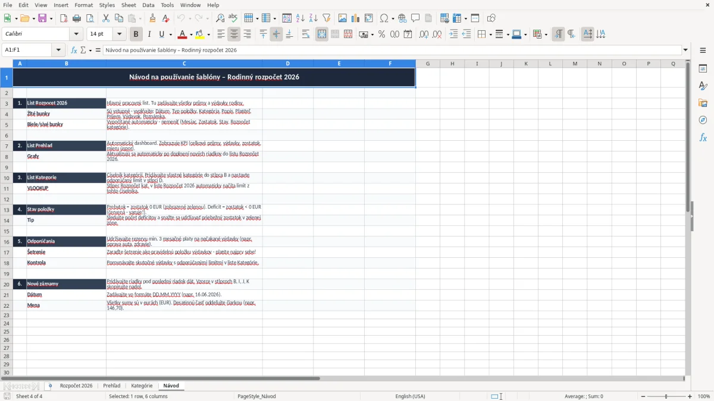Click Sort Ascending icon
Viewport: 714px width, 401px height.
[x=300, y=18]
